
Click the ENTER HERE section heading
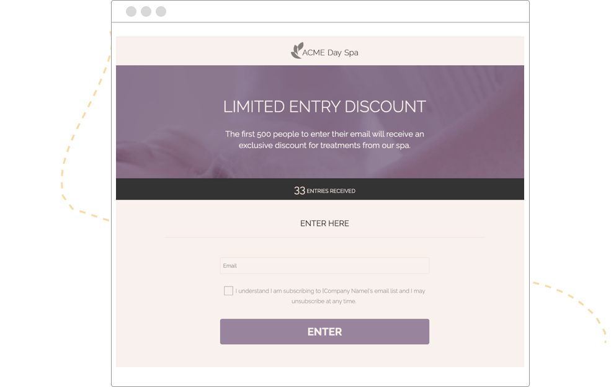pyautogui.click(x=324, y=223)
